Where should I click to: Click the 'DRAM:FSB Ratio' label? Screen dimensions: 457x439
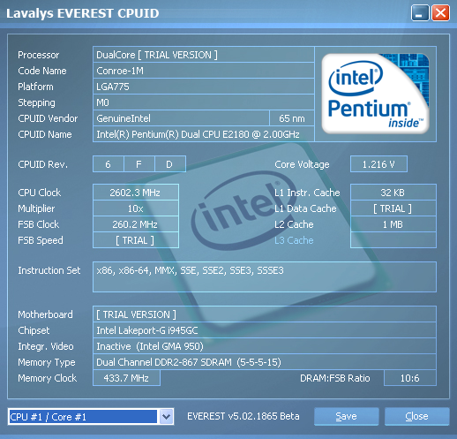(335, 378)
